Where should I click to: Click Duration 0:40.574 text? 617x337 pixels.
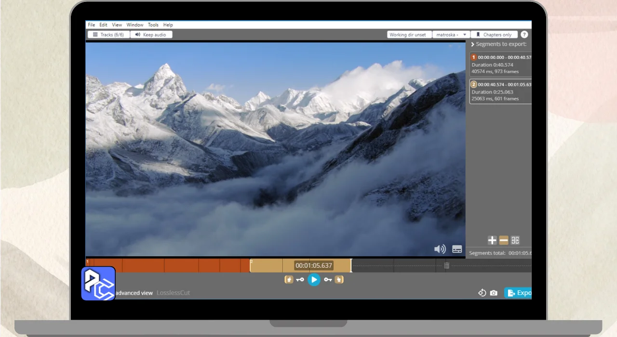pyautogui.click(x=492, y=65)
